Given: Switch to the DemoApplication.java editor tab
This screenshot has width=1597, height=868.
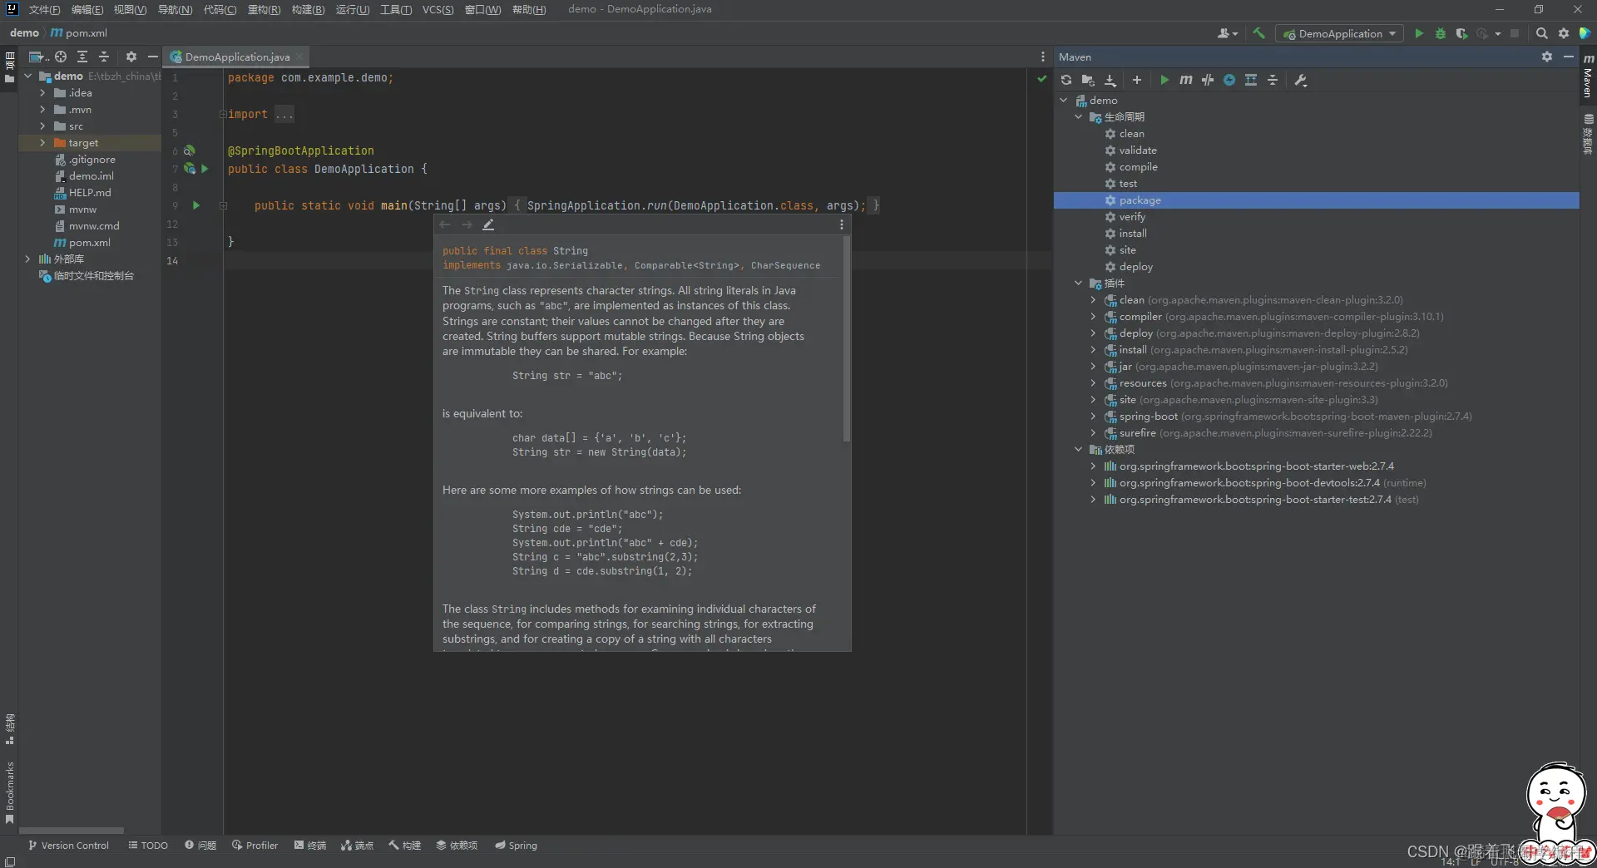Looking at the screenshot, I should pyautogui.click(x=236, y=57).
